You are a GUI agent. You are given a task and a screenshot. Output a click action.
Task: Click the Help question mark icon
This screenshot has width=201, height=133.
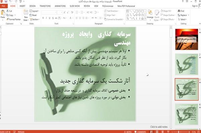(x=183, y=1)
